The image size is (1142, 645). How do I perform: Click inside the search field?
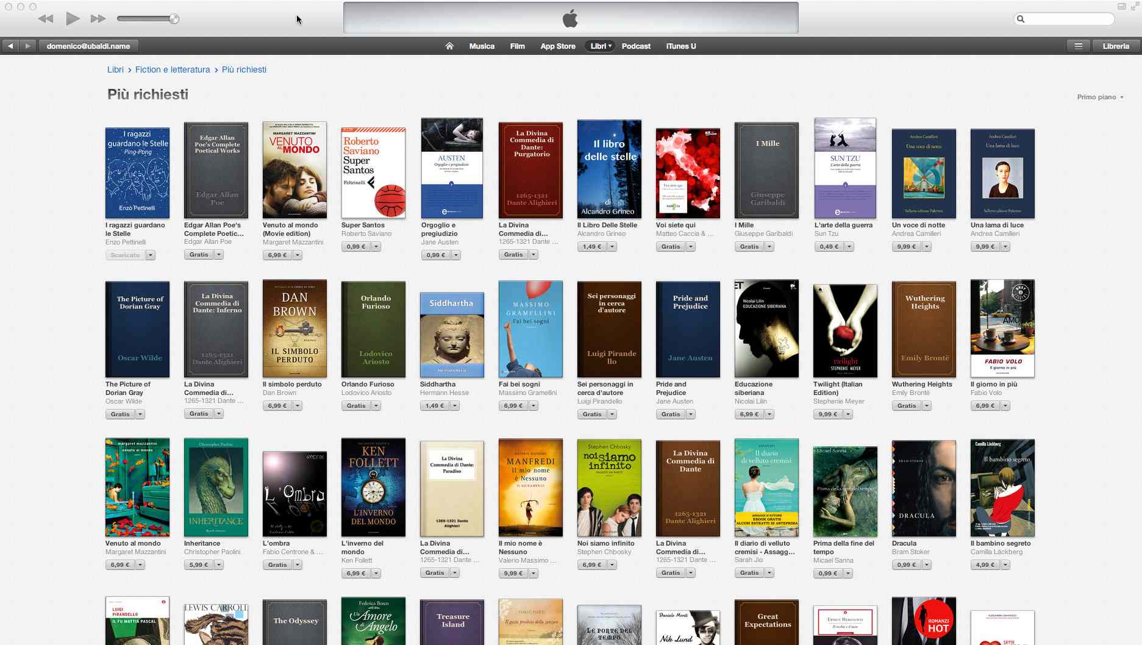point(1064,19)
